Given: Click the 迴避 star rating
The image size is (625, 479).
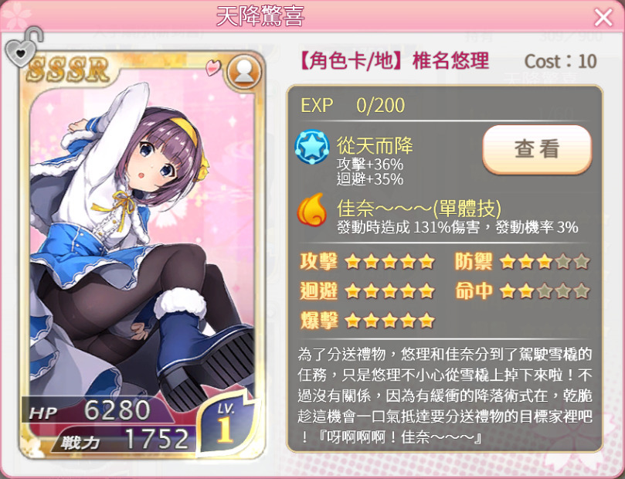Looking at the screenshot, I should tap(367, 291).
